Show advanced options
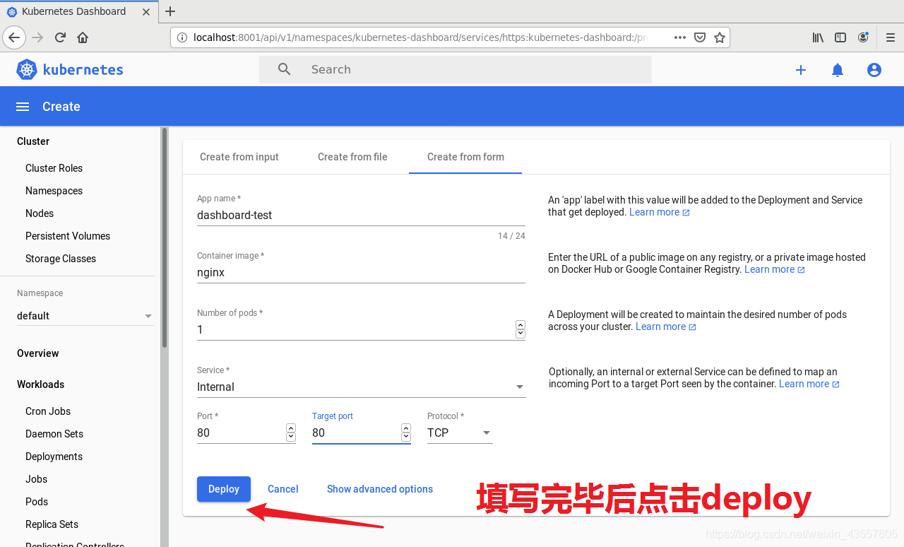Viewport: 904px width, 547px height. (x=380, y=489)
